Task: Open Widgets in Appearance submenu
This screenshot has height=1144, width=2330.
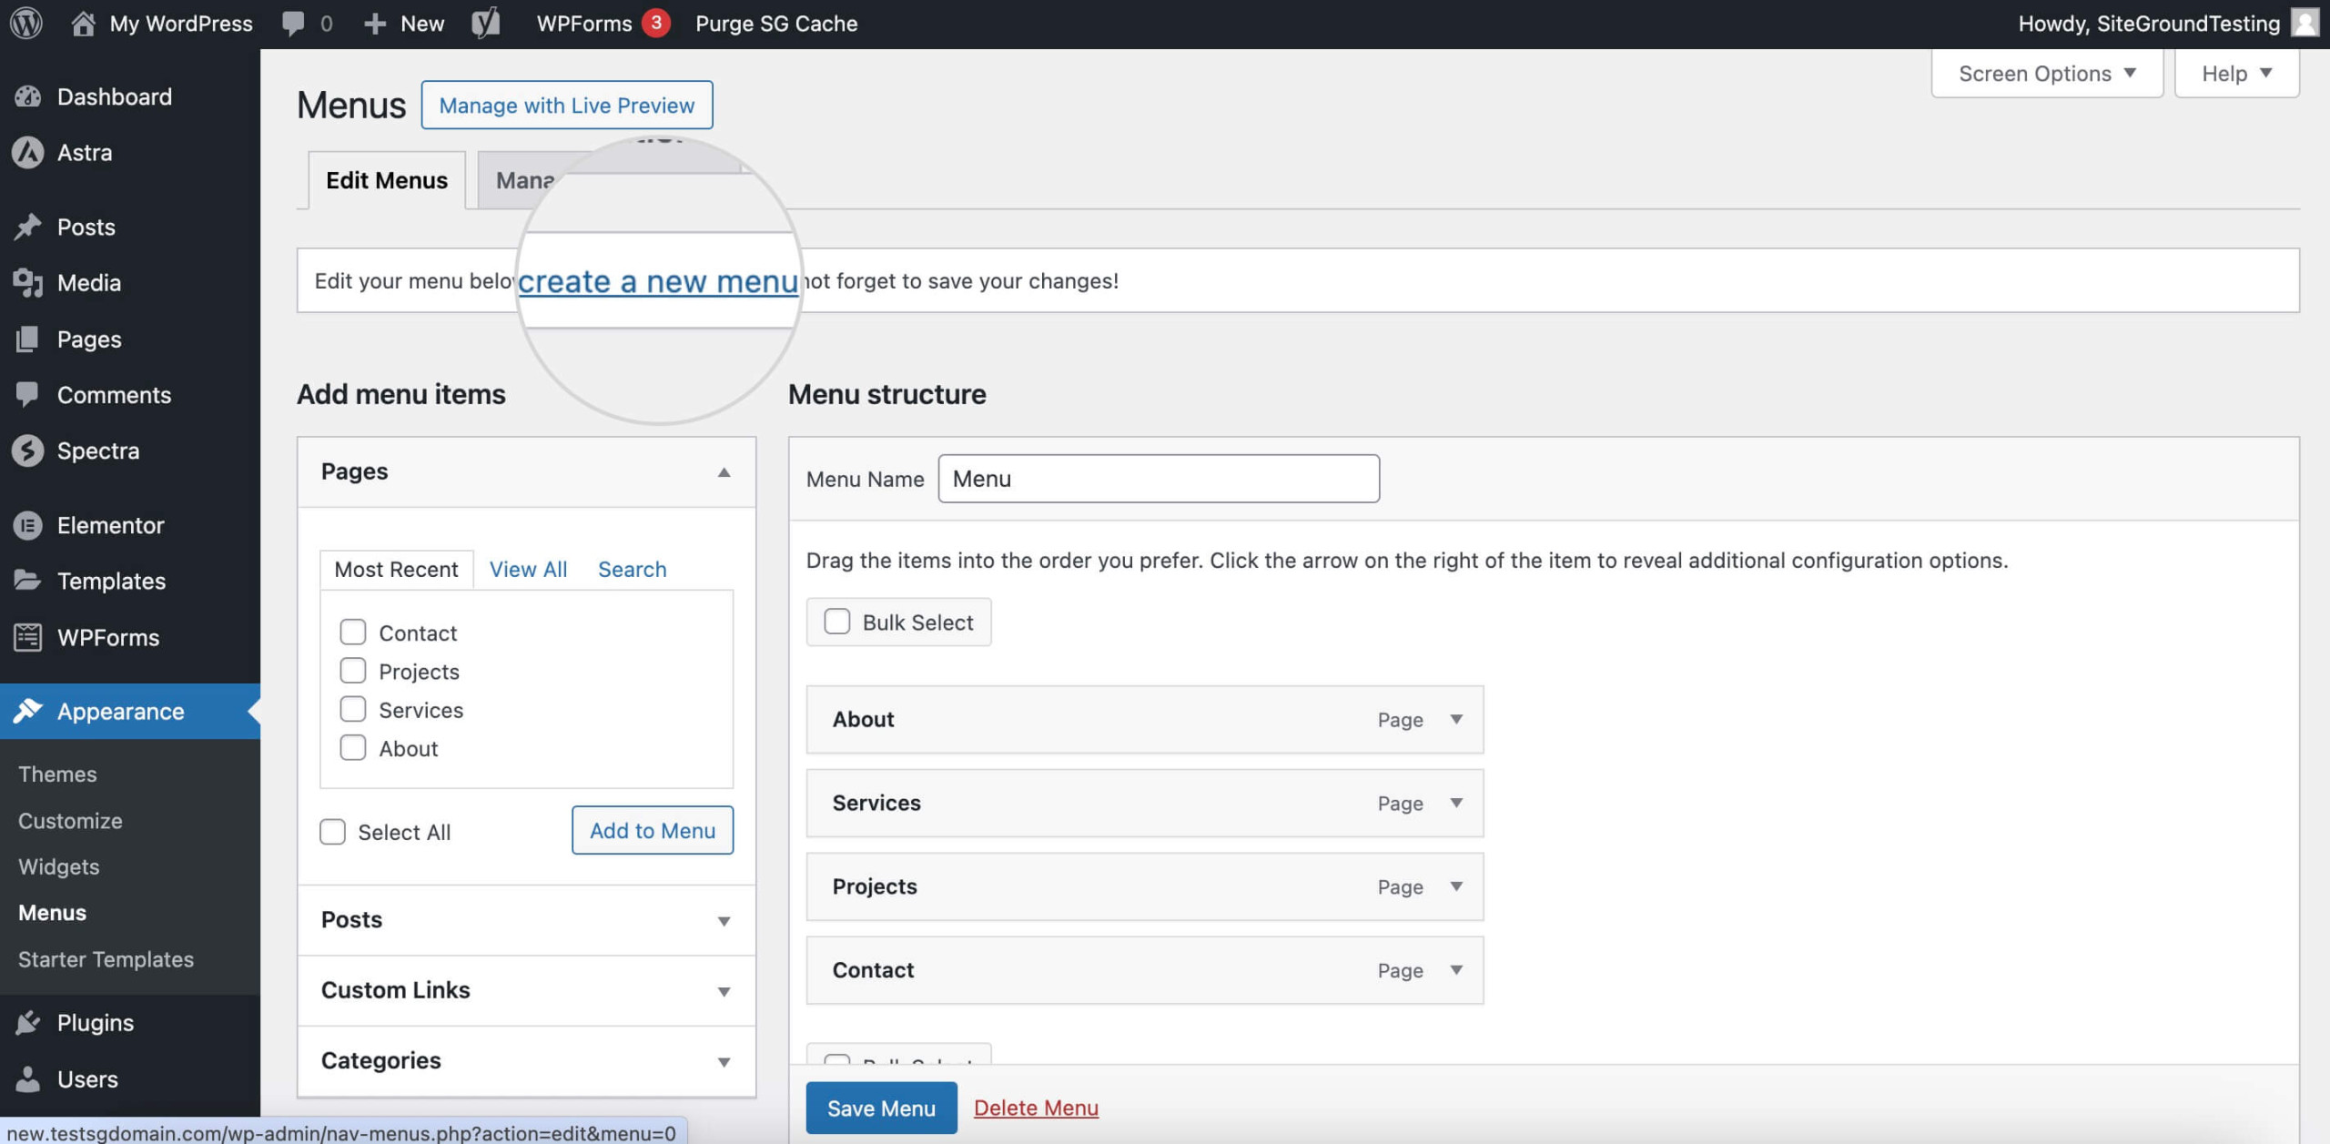Action: pos(59,866)
